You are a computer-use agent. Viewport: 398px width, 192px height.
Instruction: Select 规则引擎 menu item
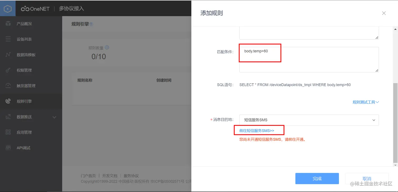click(31, 101)
